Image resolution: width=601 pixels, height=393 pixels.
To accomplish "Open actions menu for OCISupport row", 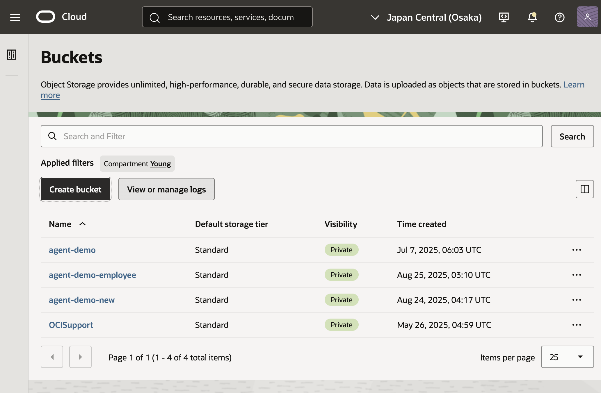I will coord(576,325).
